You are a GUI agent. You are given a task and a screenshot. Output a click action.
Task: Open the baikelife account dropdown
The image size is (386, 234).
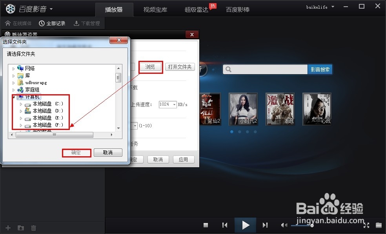point(333,7)
